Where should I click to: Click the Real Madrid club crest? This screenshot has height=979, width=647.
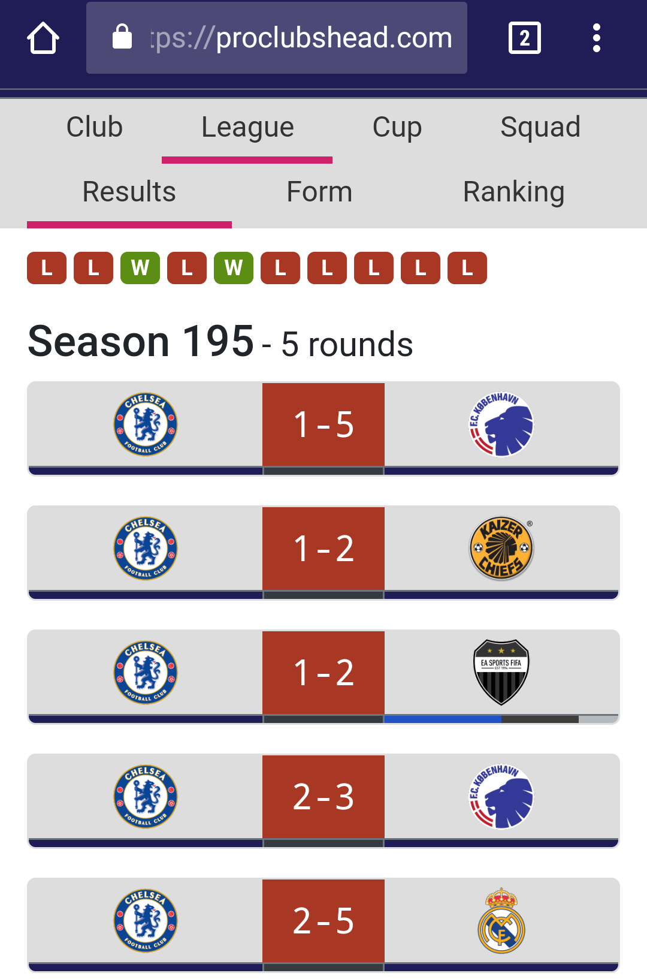[x=501, y=920]
